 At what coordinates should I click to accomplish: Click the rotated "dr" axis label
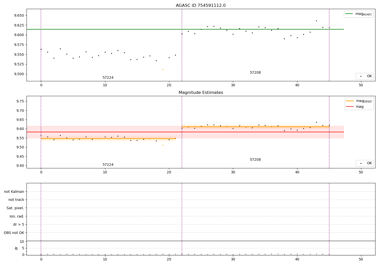pos(16,248)
